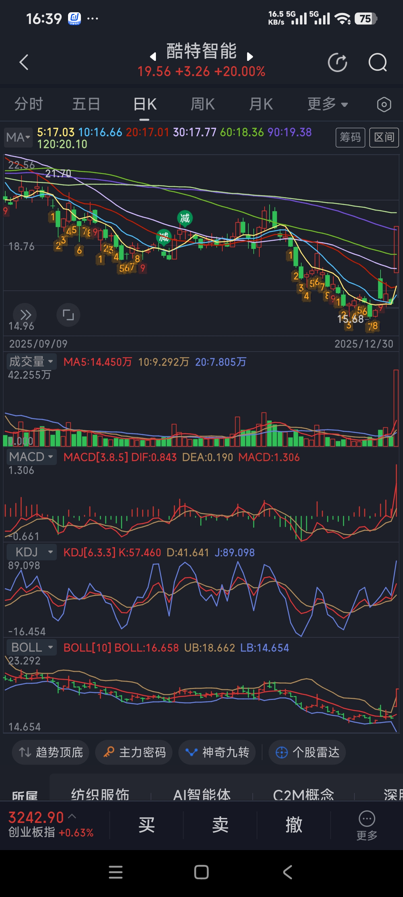This screenshot has height=897, width=403.
Task: Tap the double-chevron expand chart icon
Action: tap(25, 315)
